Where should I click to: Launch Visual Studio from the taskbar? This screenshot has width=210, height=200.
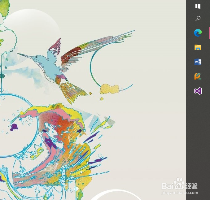pyautogui.click(x=198, y=91)
